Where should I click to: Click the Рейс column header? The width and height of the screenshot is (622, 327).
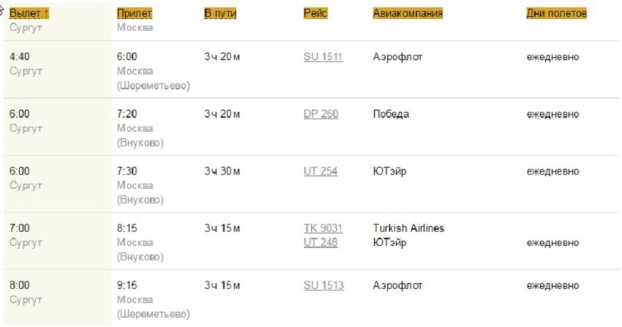pos(315,14)
